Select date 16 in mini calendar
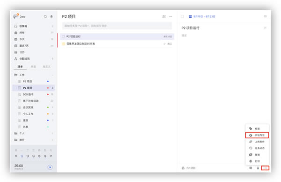281x182 pixels. click(45, 156)
